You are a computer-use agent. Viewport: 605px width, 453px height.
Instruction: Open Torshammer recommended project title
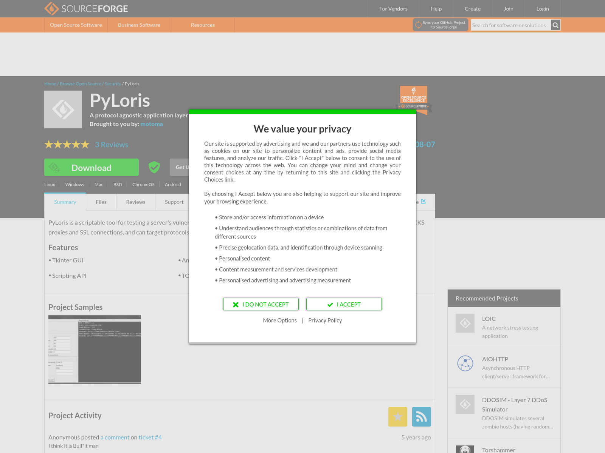(499, 450)
